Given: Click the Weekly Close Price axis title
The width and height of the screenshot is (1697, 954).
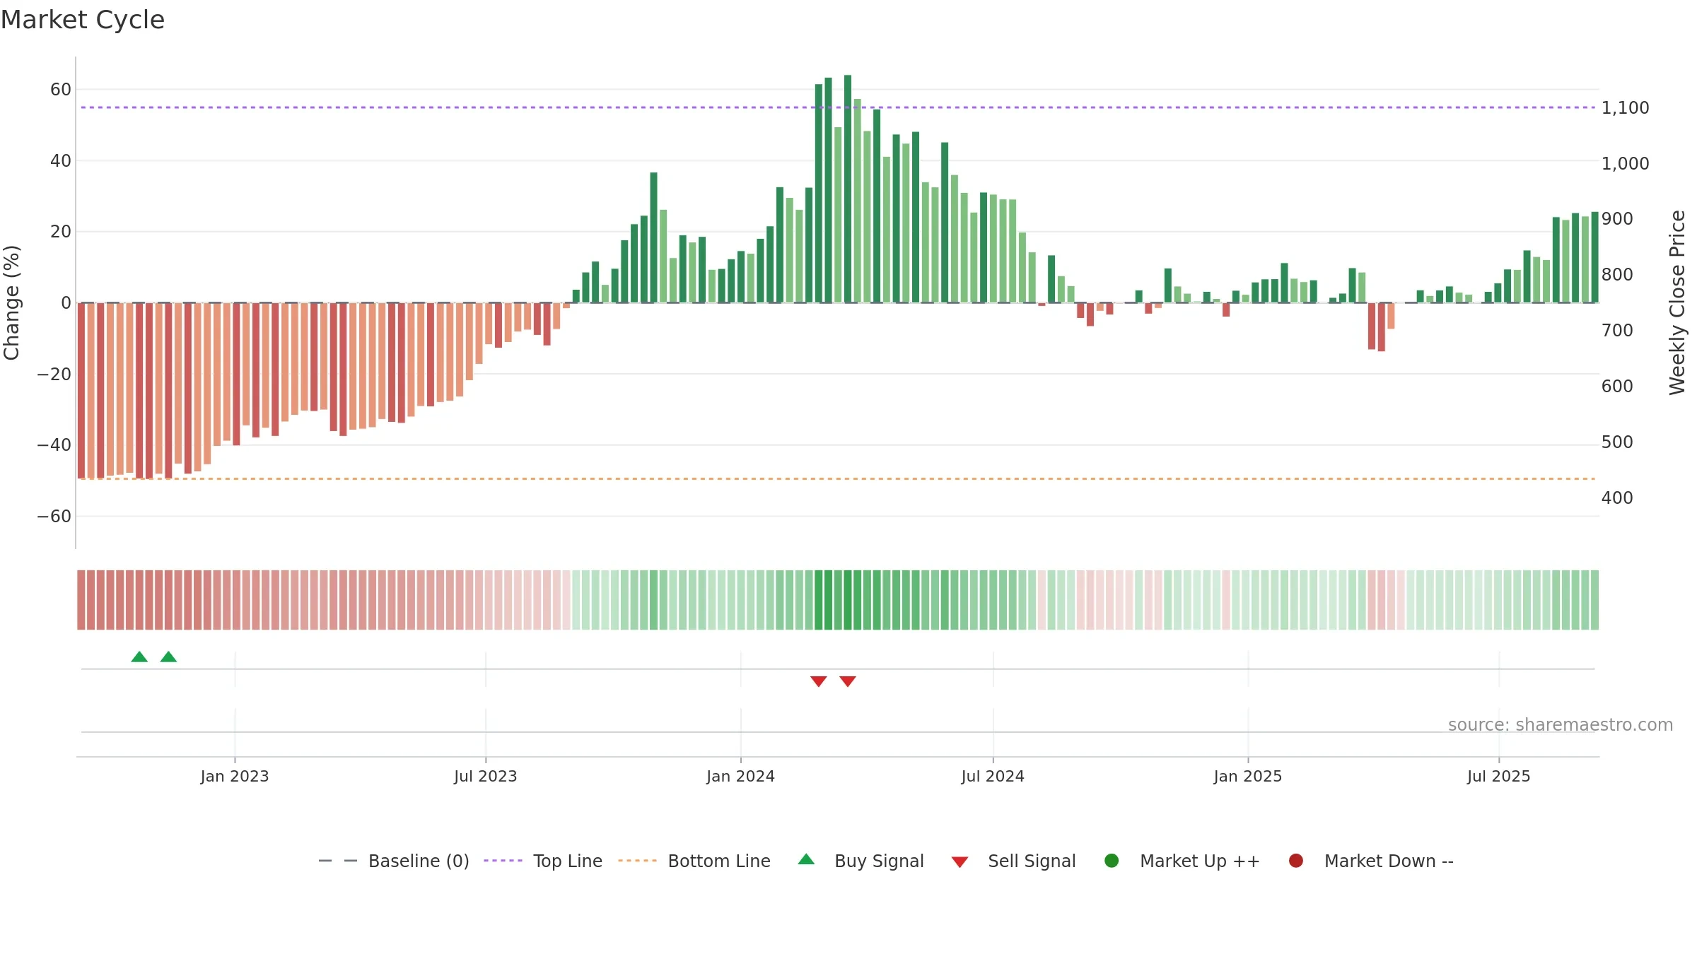Looking at the screenshot, I should pos(1677,302).
